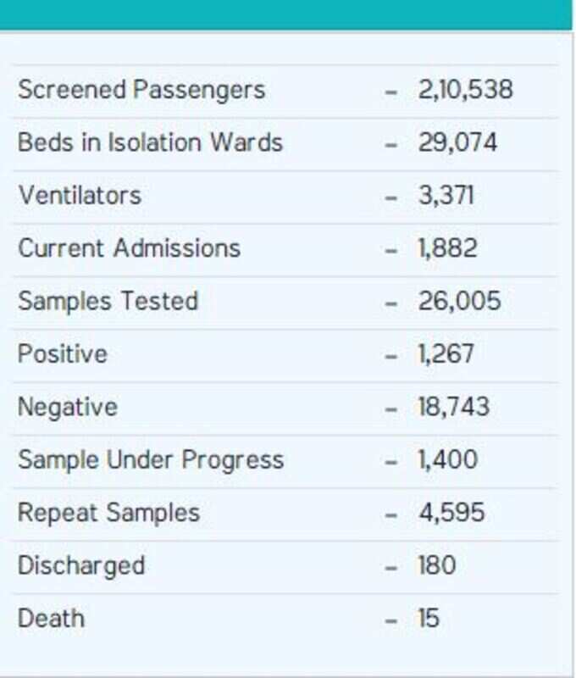Click the Discharged label
The width and height of the screenshot is (576, 678).
[x=81, y=566]
